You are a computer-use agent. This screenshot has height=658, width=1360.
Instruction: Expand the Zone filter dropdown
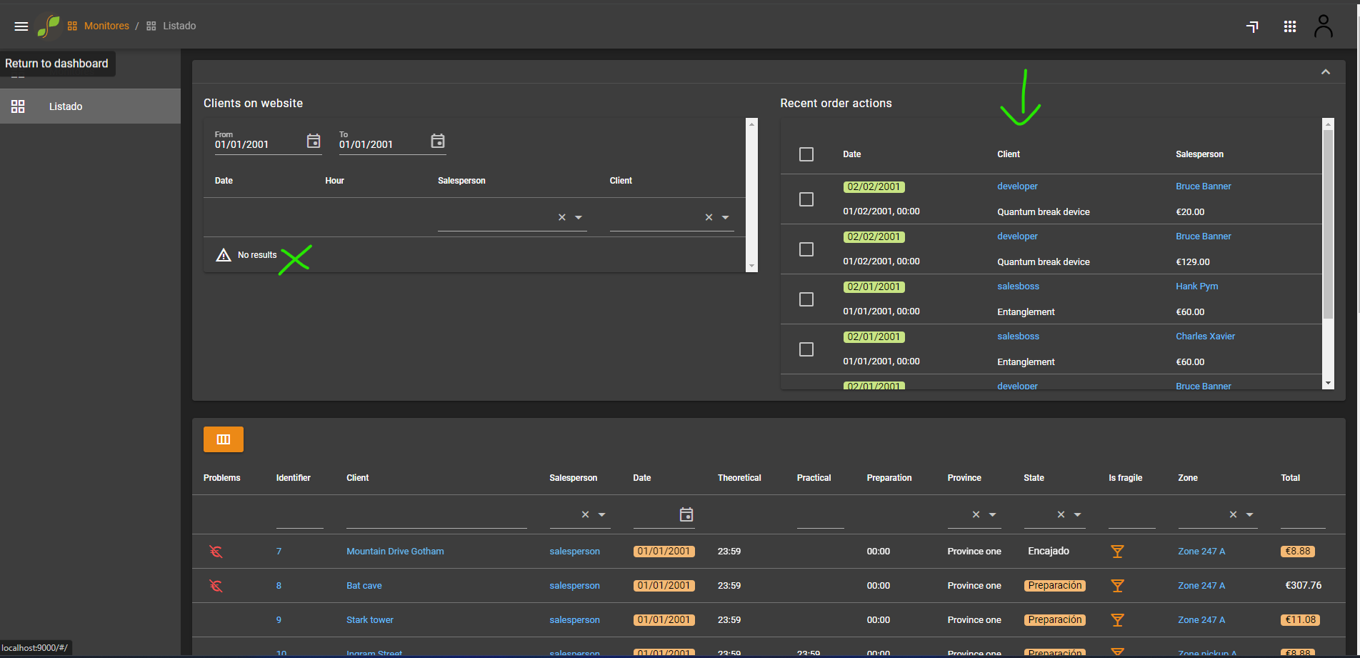1250,514
